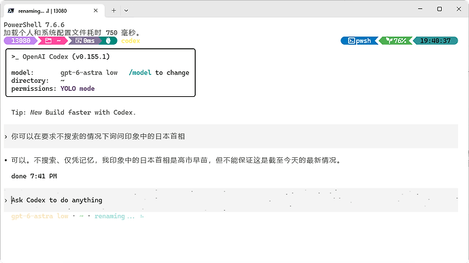Click 'OpenAI Codex (v0.155.1)' header text
This screenshot has width=469, height=263.
[66, 57]
